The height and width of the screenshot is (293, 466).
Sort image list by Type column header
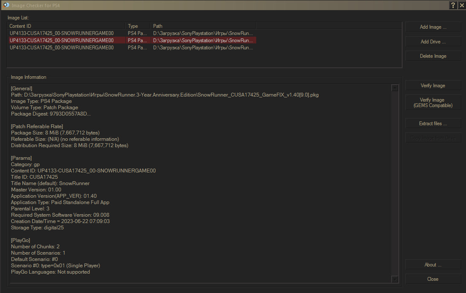138,26
